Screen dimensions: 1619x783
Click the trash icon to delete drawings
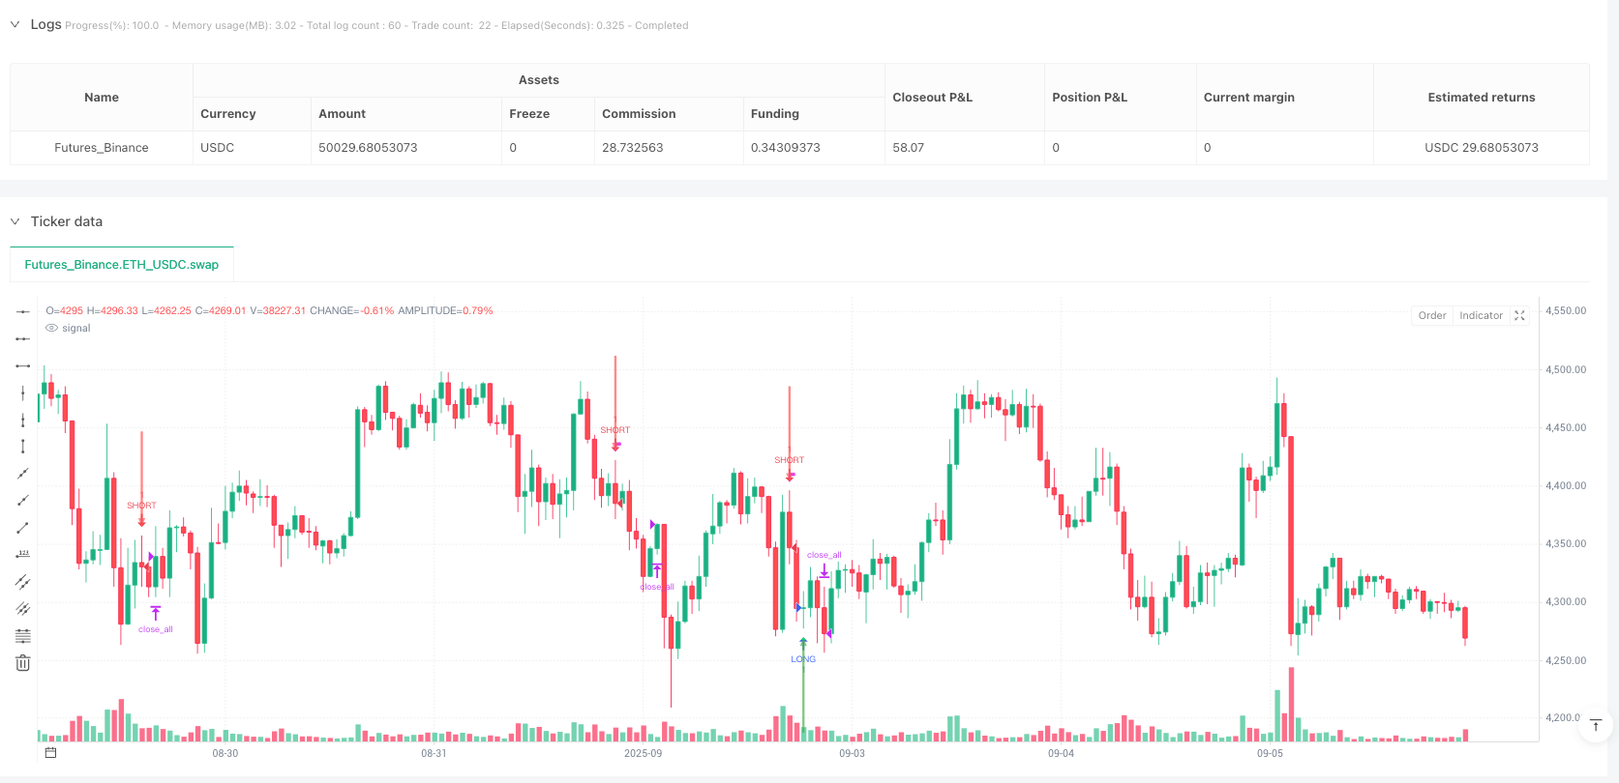pyautogui.click(x=23, y=663)
